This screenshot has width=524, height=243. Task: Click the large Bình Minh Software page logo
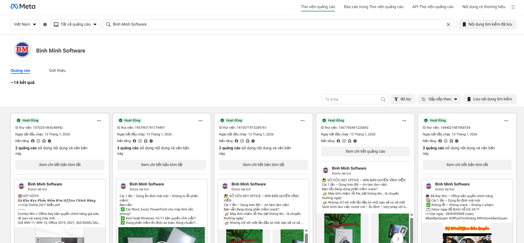click(22, 51)
